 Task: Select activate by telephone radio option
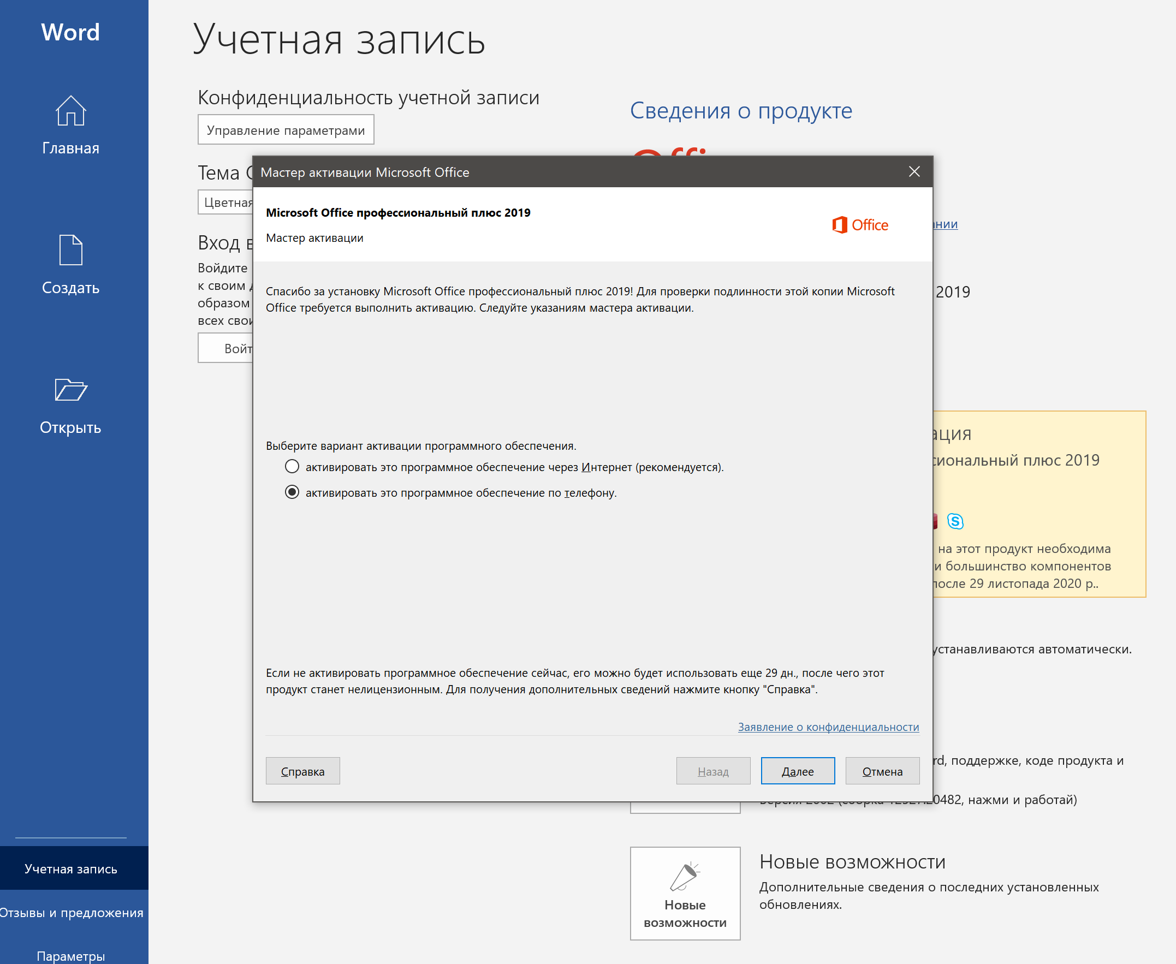(292, 492)
